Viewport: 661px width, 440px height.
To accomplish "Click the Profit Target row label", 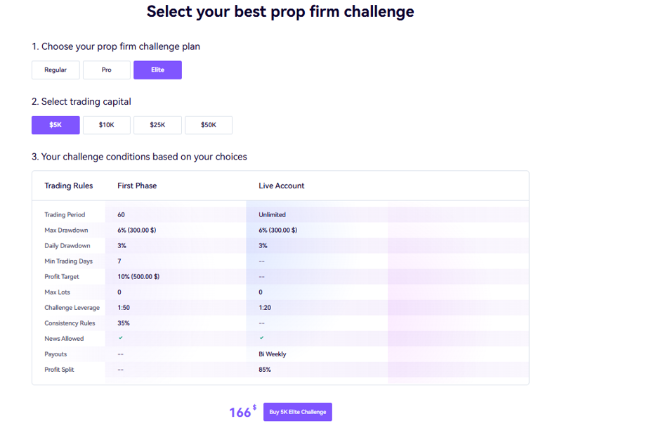I will 62,276.
